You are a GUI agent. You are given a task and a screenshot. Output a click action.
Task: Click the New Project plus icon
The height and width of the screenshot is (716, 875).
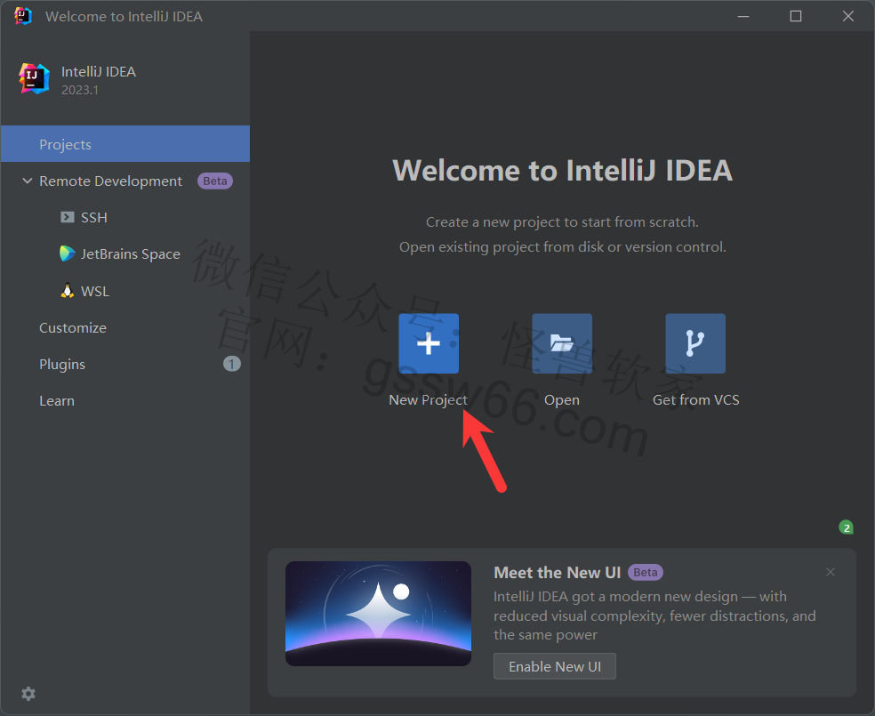click(x=429, y=343)
